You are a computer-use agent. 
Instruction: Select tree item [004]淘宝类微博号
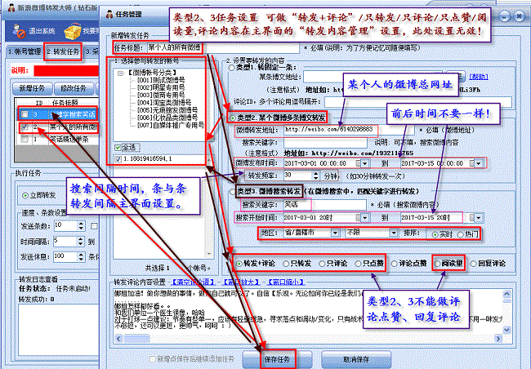pos(164,103)
